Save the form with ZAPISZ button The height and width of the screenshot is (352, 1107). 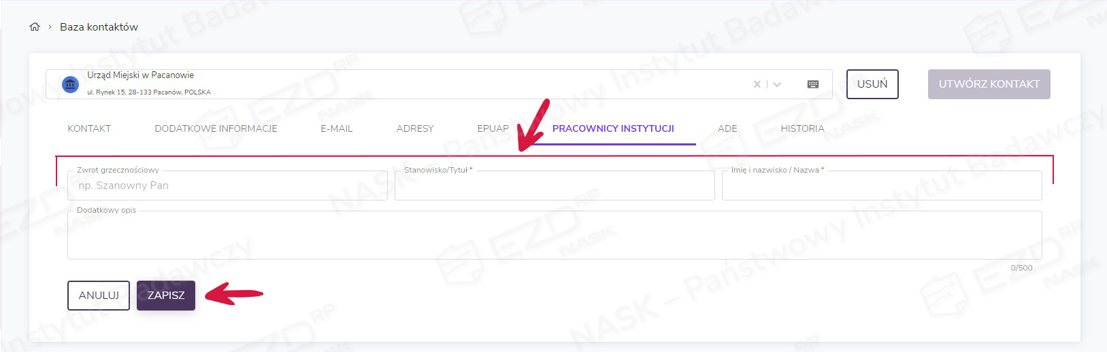(166, 296)
